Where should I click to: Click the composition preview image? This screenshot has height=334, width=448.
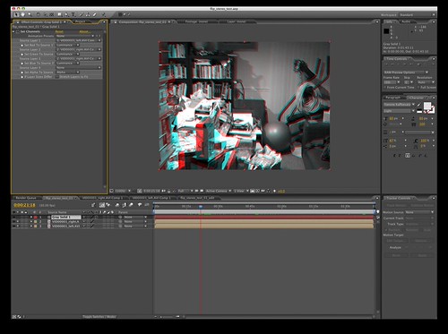244,106
